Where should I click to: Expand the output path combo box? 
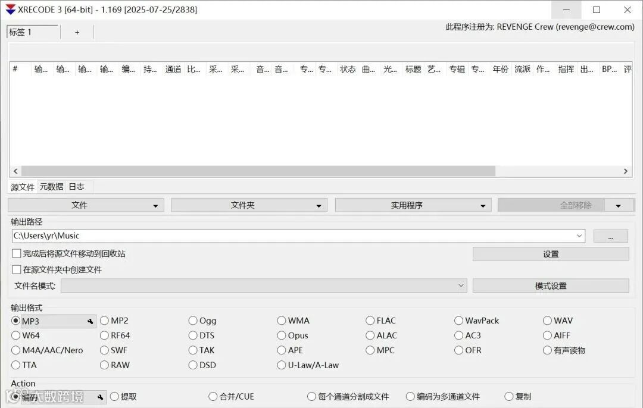(x=579, y=236)
